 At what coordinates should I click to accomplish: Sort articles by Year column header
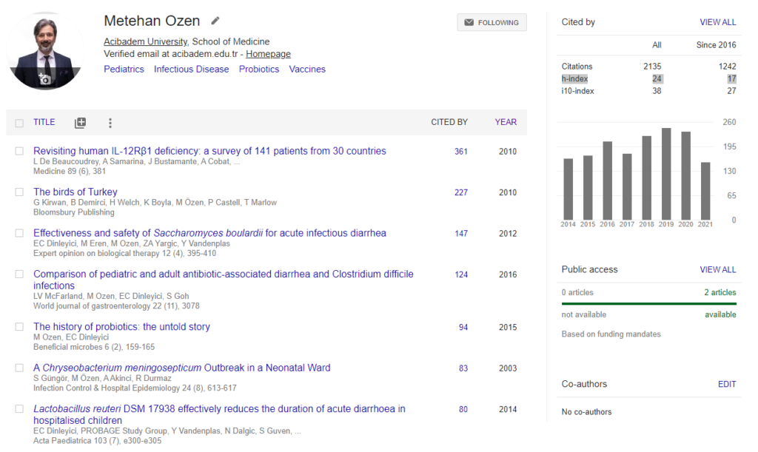tap(506, 122)
